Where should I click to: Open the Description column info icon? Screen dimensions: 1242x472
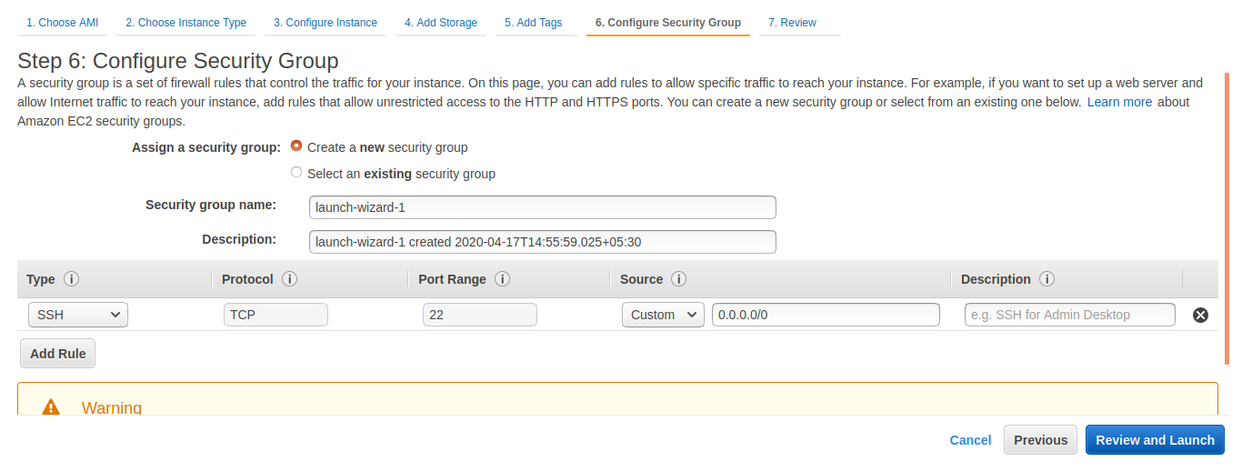tap(1047, 279)
